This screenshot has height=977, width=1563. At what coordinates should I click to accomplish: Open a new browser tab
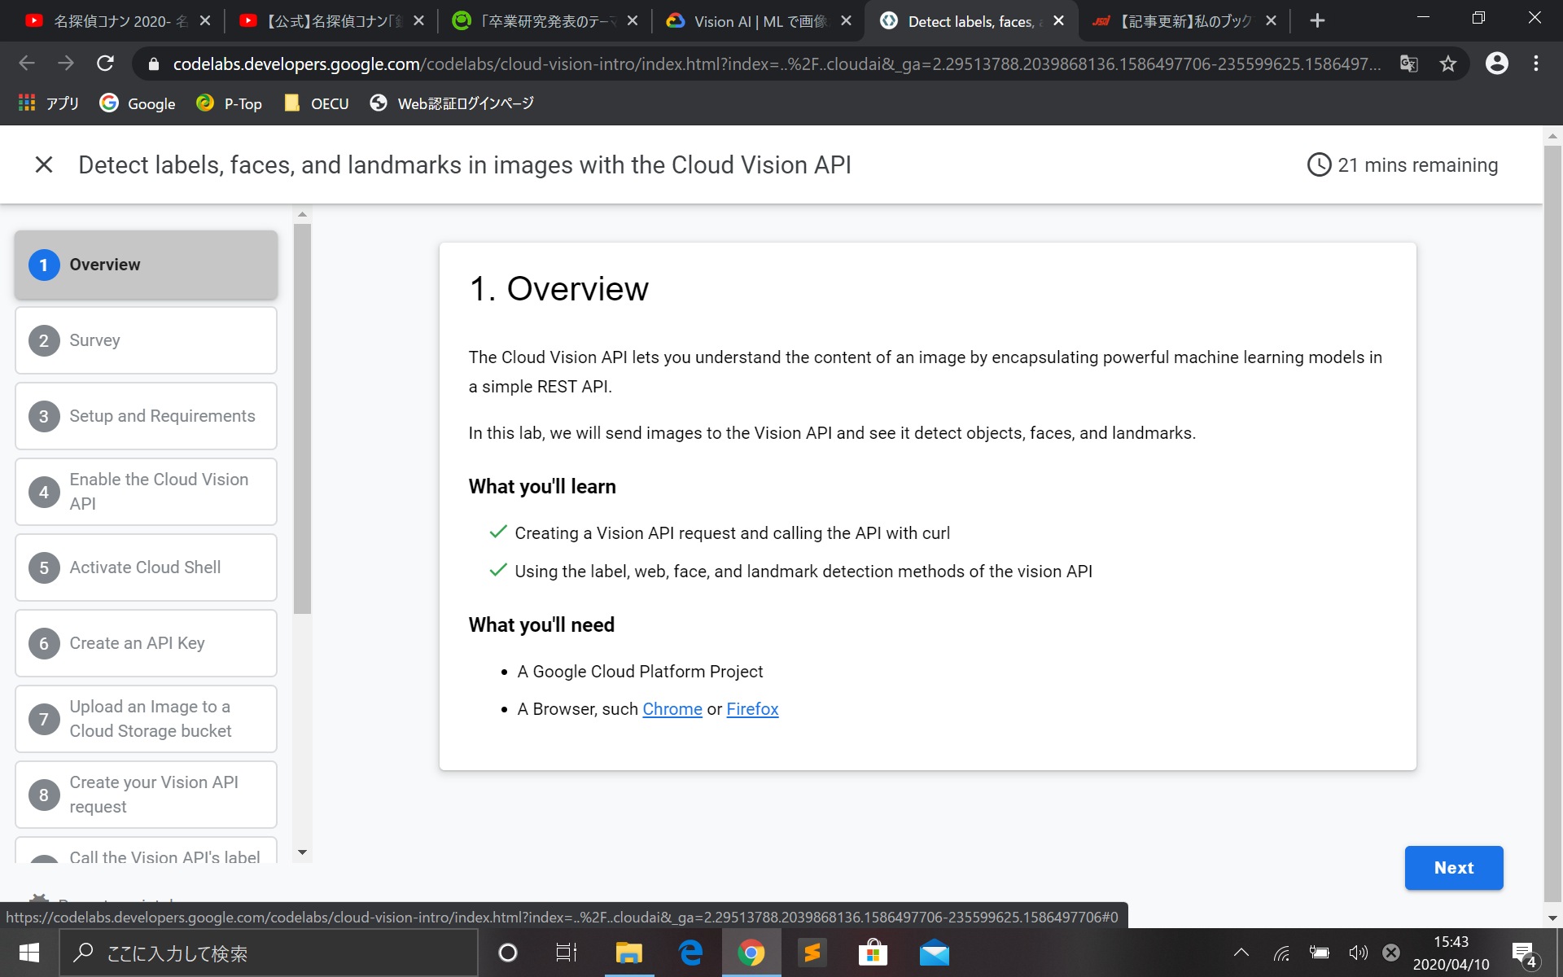1317,21
